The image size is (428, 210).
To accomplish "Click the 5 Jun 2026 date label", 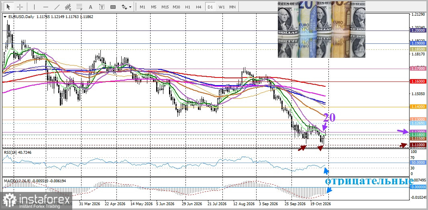I will (x=166, y=204).
